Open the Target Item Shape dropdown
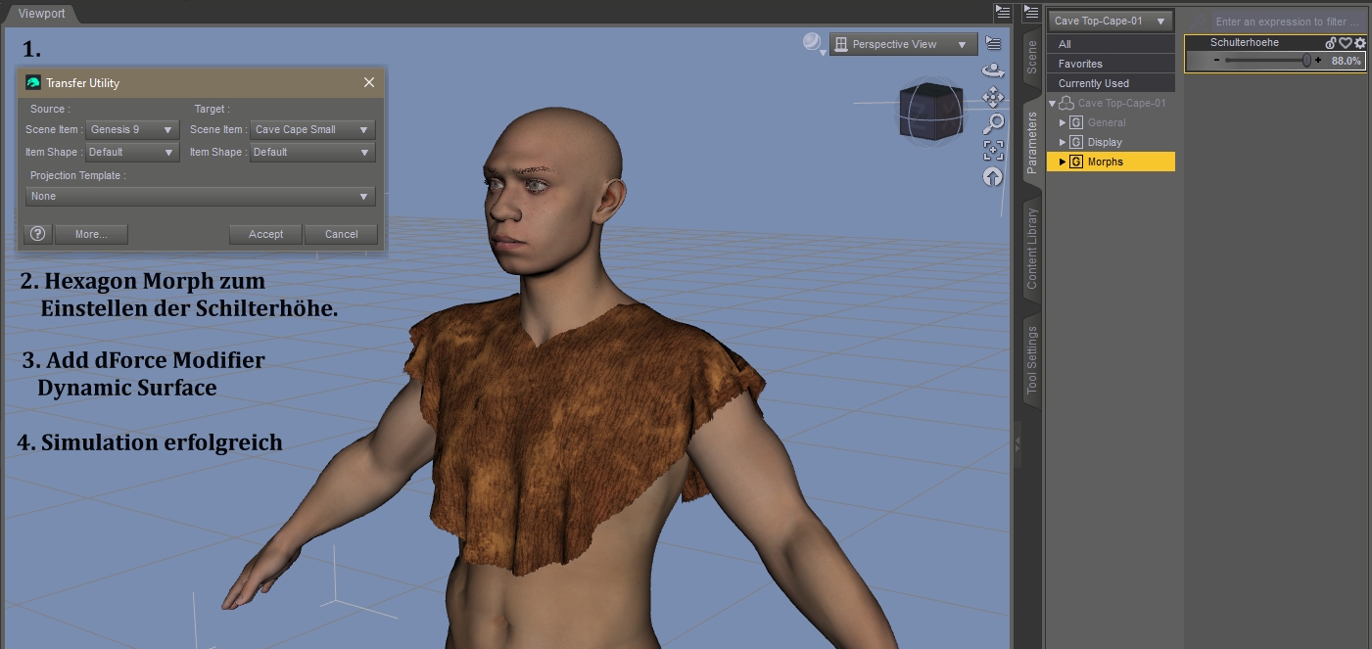Viewport: 1372px width, 649px height. tap(312, 152)
